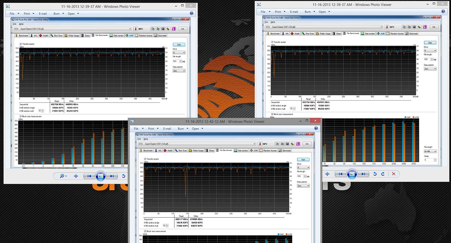Toggle Block size measurement checkbox in left window
The image size is (451, 243).
[21, 116]
